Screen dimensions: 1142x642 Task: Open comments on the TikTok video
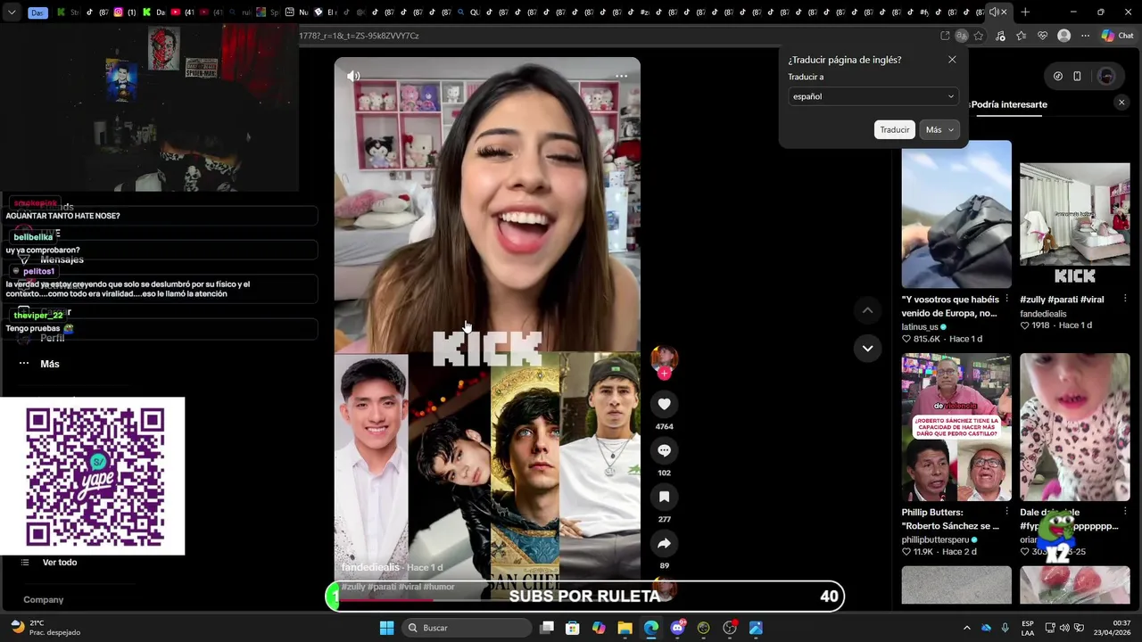664,450
